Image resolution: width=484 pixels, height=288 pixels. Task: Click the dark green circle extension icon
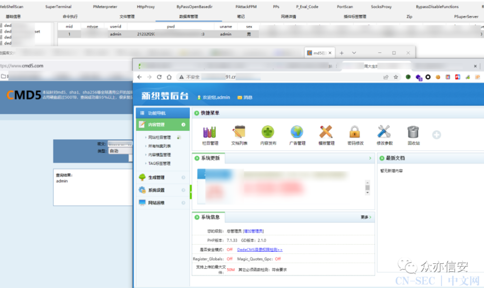pos(408,77)
